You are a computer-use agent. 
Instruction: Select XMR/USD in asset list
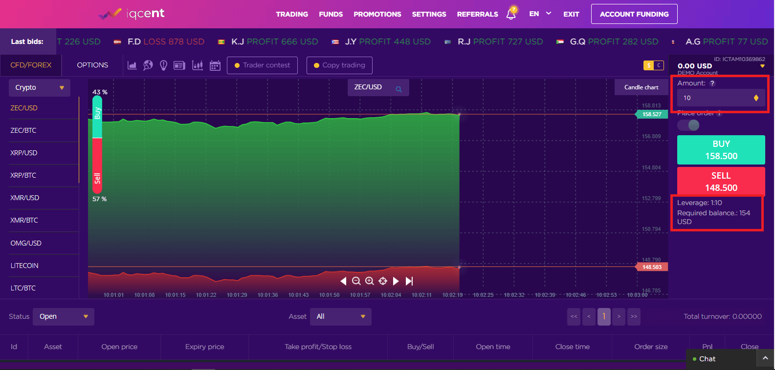(x=44, y=198)
